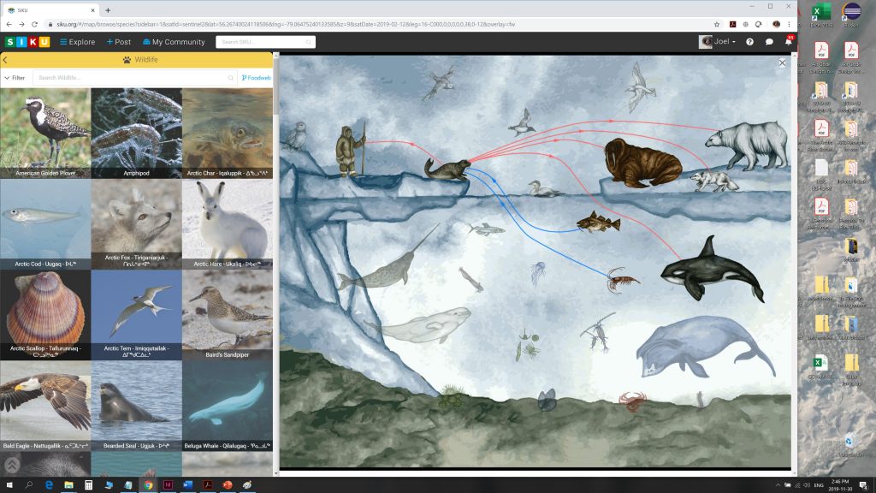Viewport: 876px width, 493px height.
Task: Go to My Community
Action: click(x=174, y=42)
